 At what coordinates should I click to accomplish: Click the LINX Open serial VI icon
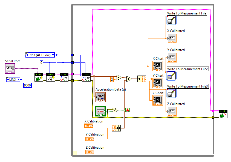[x=39, y=77]
